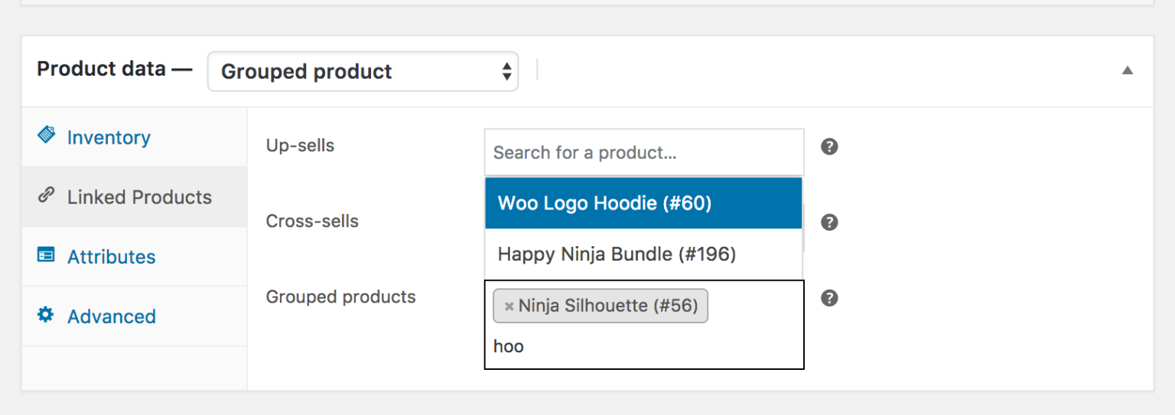
Task: Click the Grouped products input containing "hoo"
Action: (x=643, y=347)
